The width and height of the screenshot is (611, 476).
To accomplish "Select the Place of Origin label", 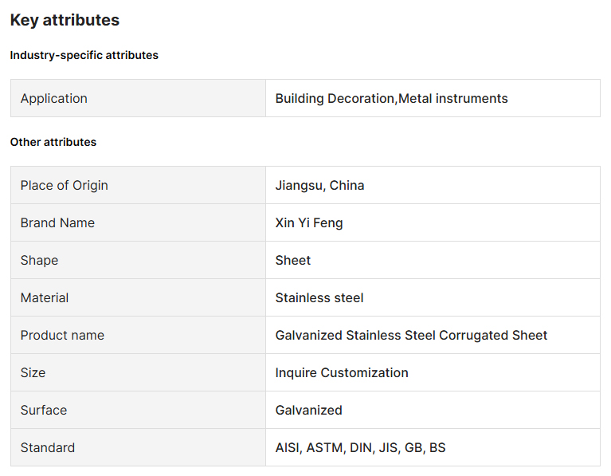I will (x=65, y=186).
